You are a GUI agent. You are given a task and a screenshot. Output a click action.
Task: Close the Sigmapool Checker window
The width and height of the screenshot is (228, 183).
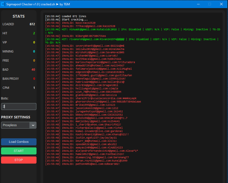pyautogui.click(x=221, y=4)
